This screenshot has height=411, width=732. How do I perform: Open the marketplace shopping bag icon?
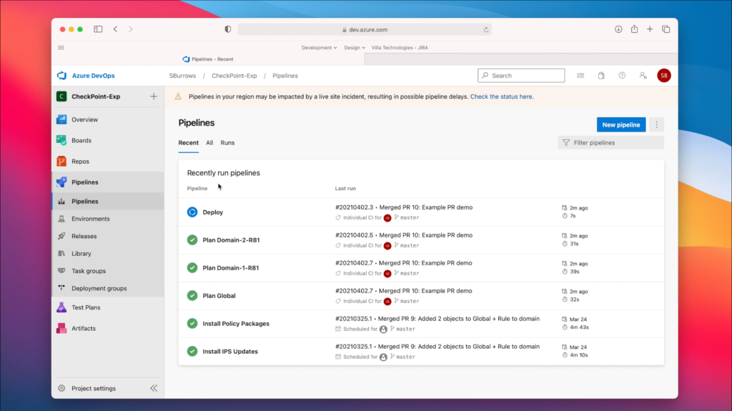[601, 76]
